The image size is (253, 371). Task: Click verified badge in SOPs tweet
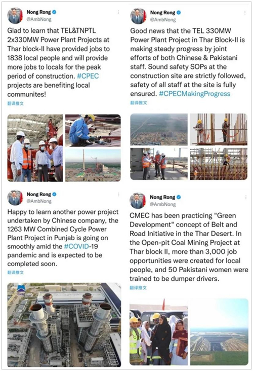pyautogui.click(x=178, y=13)
